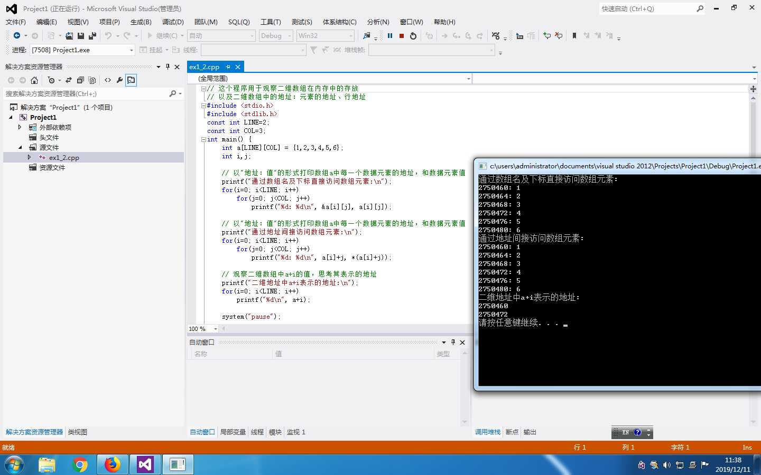Toggle a bookmark with the bookmark icon

(574, 35)
